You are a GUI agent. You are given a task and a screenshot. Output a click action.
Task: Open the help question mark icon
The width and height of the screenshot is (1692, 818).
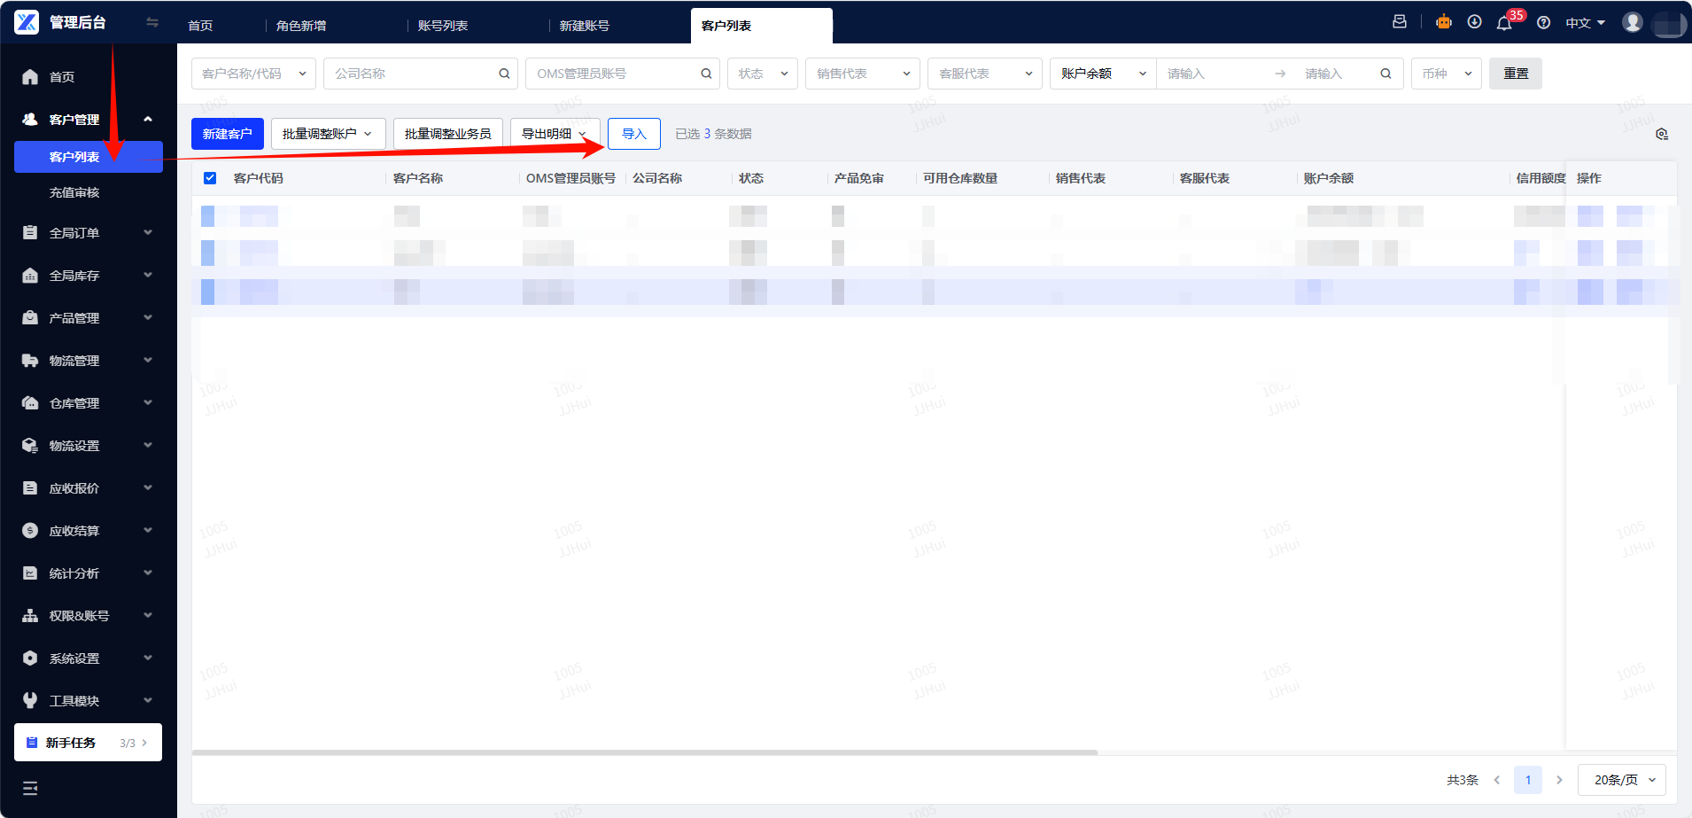(1543, 23)
